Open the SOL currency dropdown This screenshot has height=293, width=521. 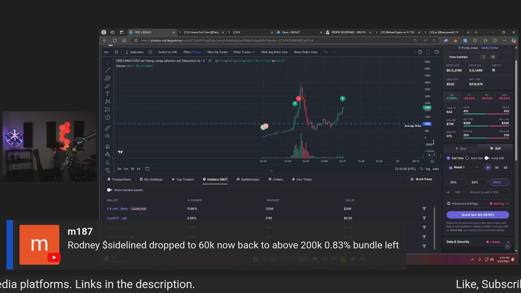point(459,192)
